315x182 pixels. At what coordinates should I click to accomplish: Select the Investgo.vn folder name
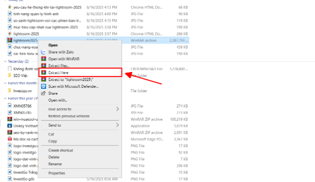[x=23, y=91]
